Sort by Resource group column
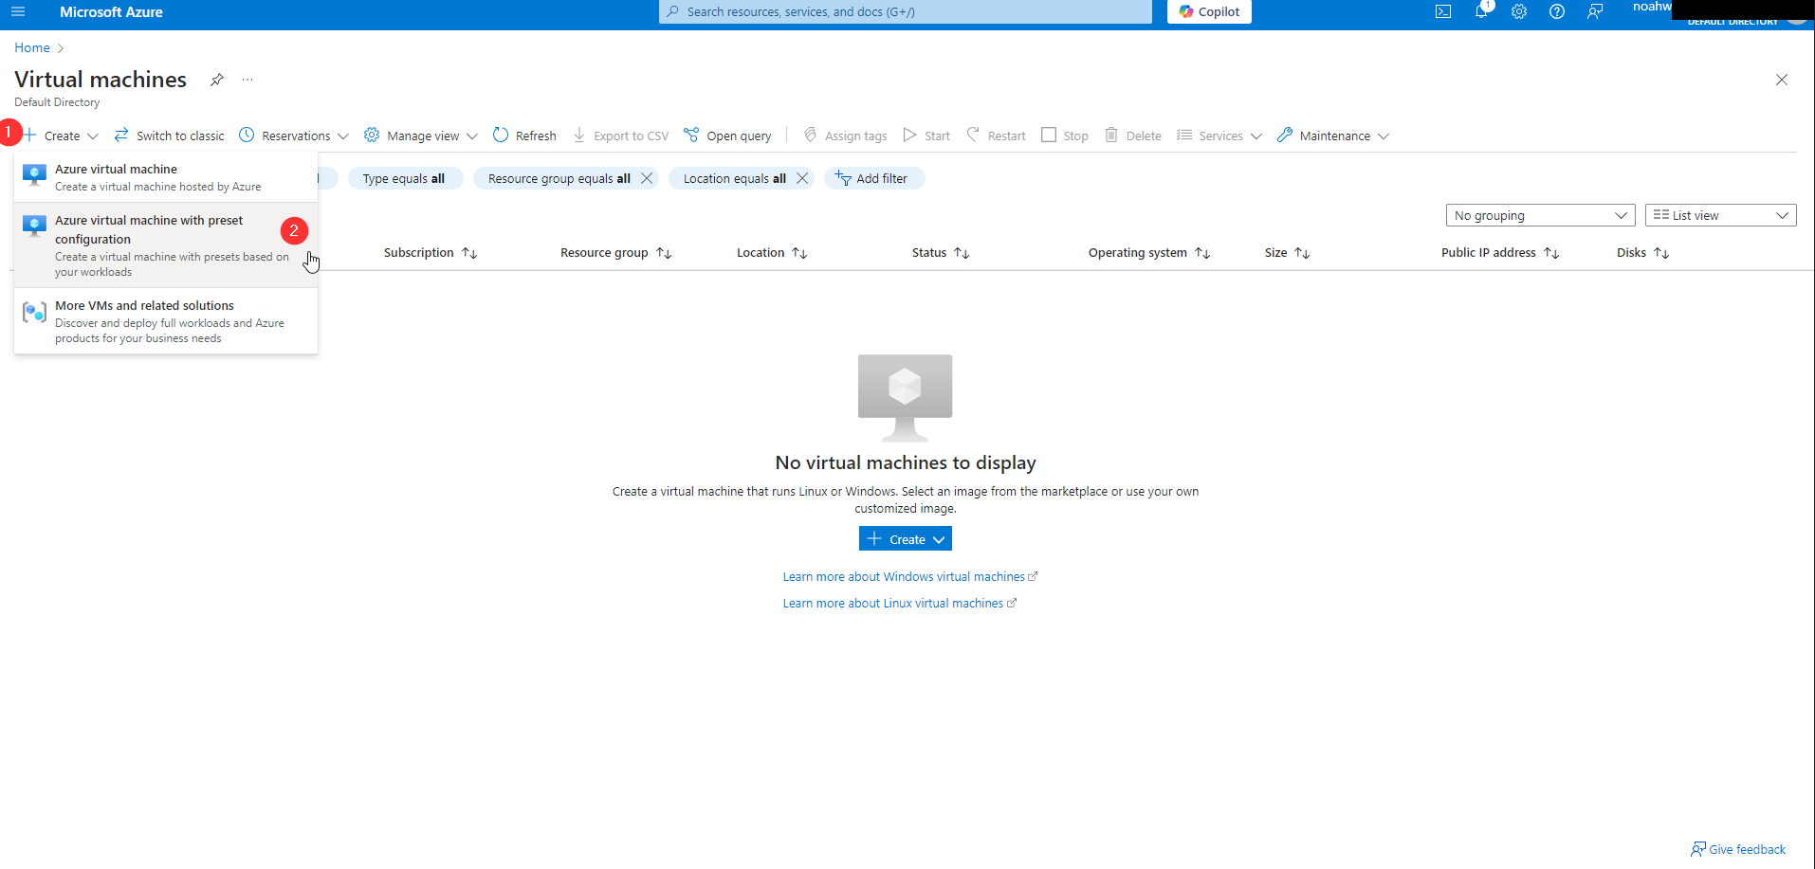Image resolution: width=1815 pixels, height=869 pixels. (x=616, y=253)
